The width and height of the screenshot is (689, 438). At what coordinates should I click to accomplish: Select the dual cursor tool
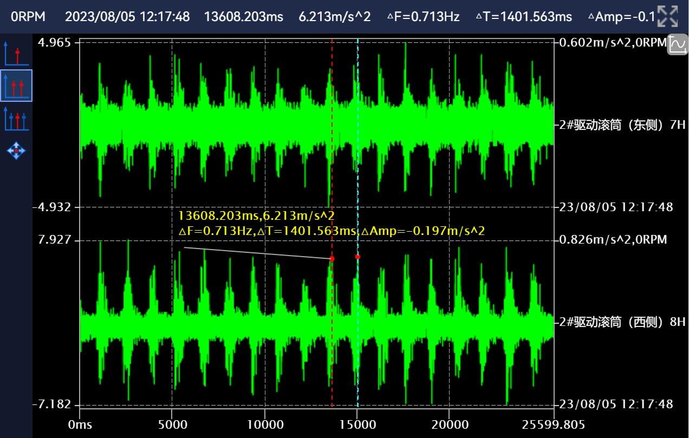pos(16,86)
